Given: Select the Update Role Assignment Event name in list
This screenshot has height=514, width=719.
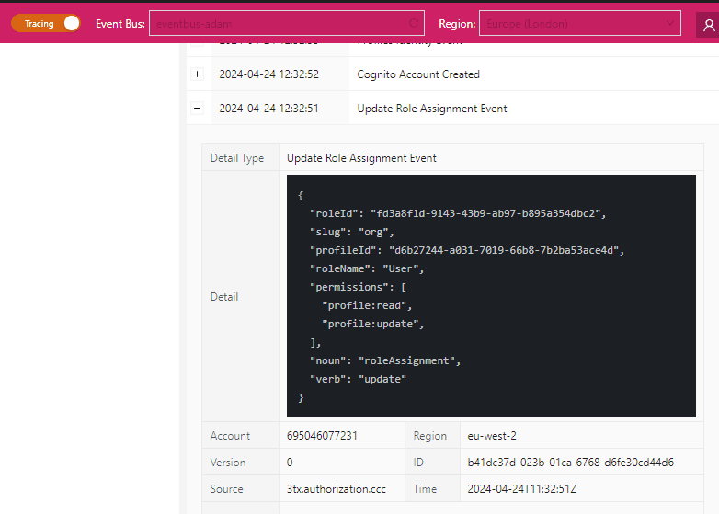Looking at the screenshot, I should pyautogui.click(x=432, y=109).
